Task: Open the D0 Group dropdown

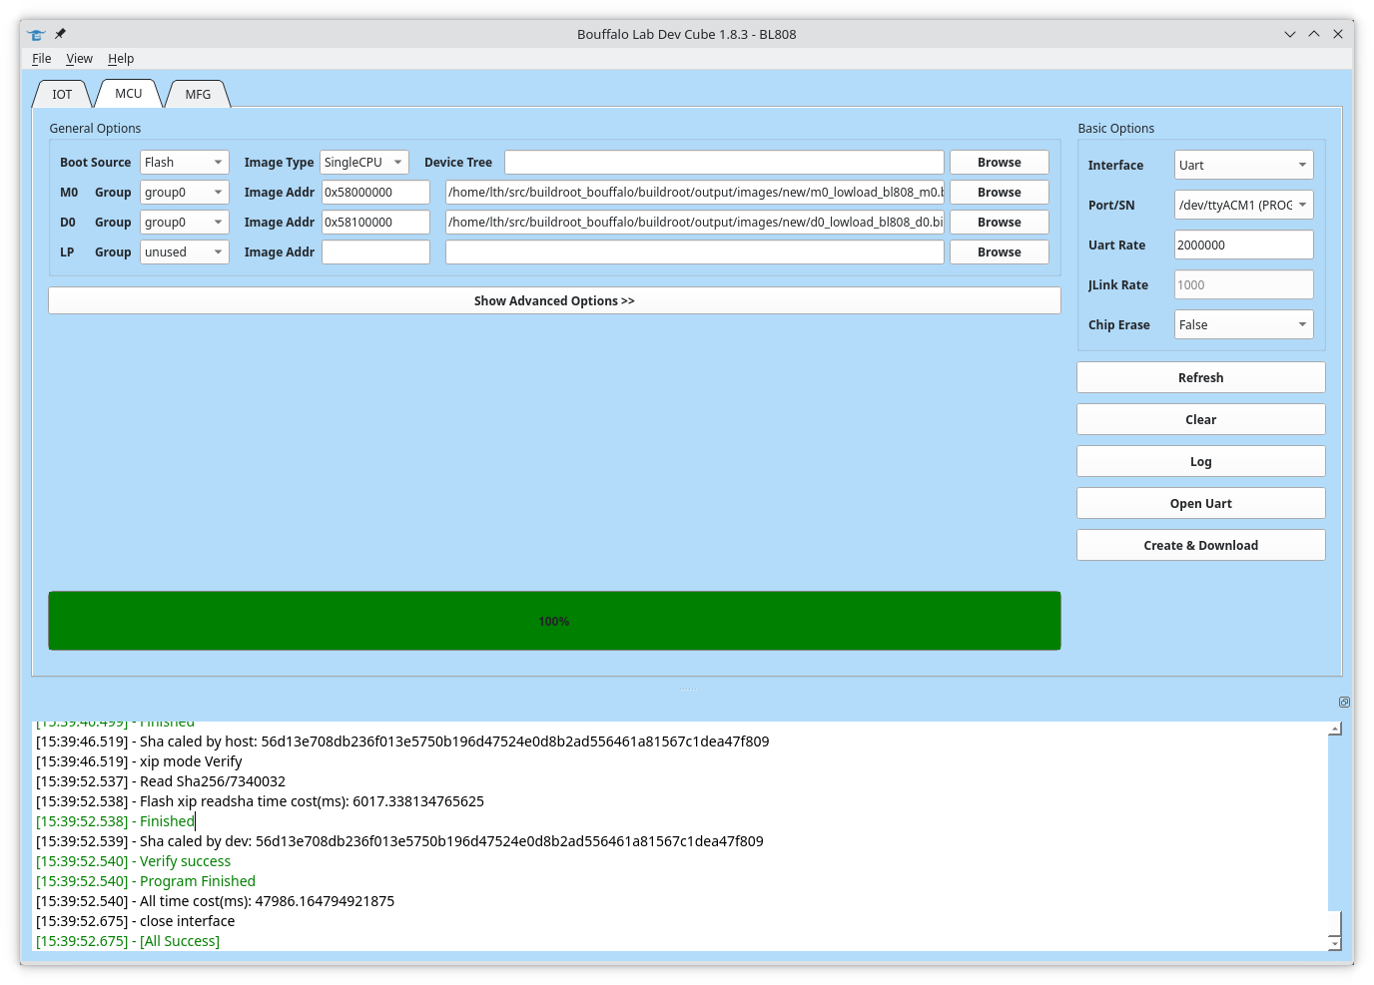Action: tap(185, 223)
